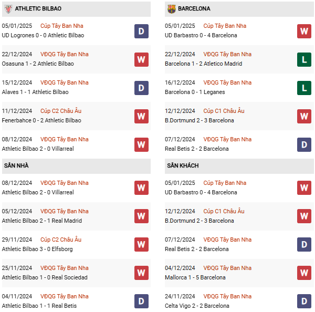Viewport: 315px width, 312px height.
Task: Click D badge for Celta Vigo match
Action: (x=304, y=301)
